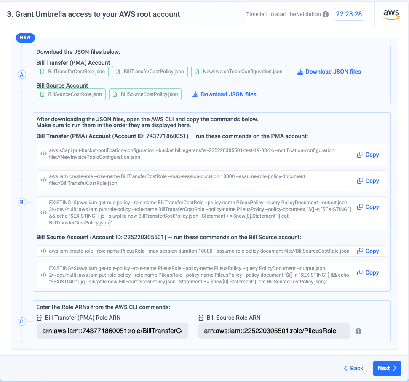This screenshot has height=382, width=409.
Task: Copy the BillTransferCostPolicy put-role-policy command
Action: tap(368, 207)
